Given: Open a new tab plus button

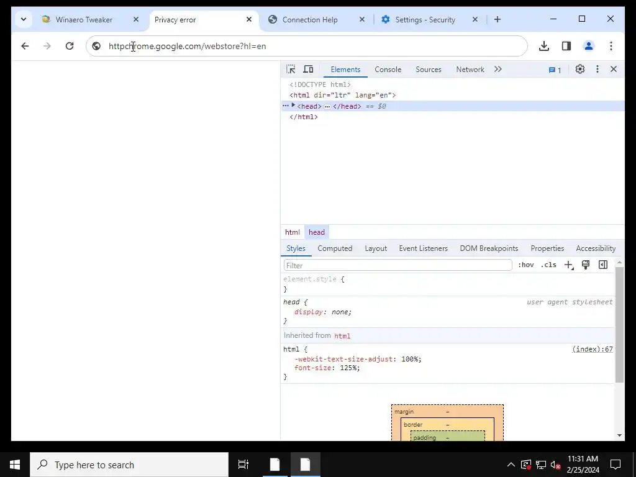Looking at the screenshot, I should click(497, 19).
